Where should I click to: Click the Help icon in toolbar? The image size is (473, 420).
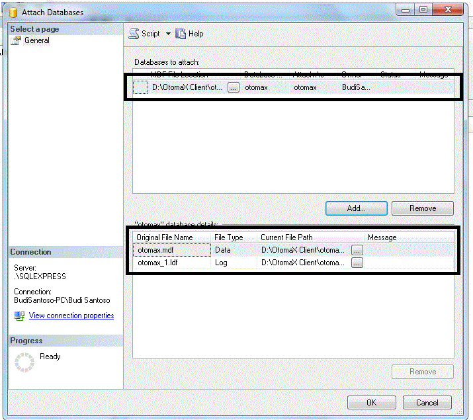coord(181,34)
